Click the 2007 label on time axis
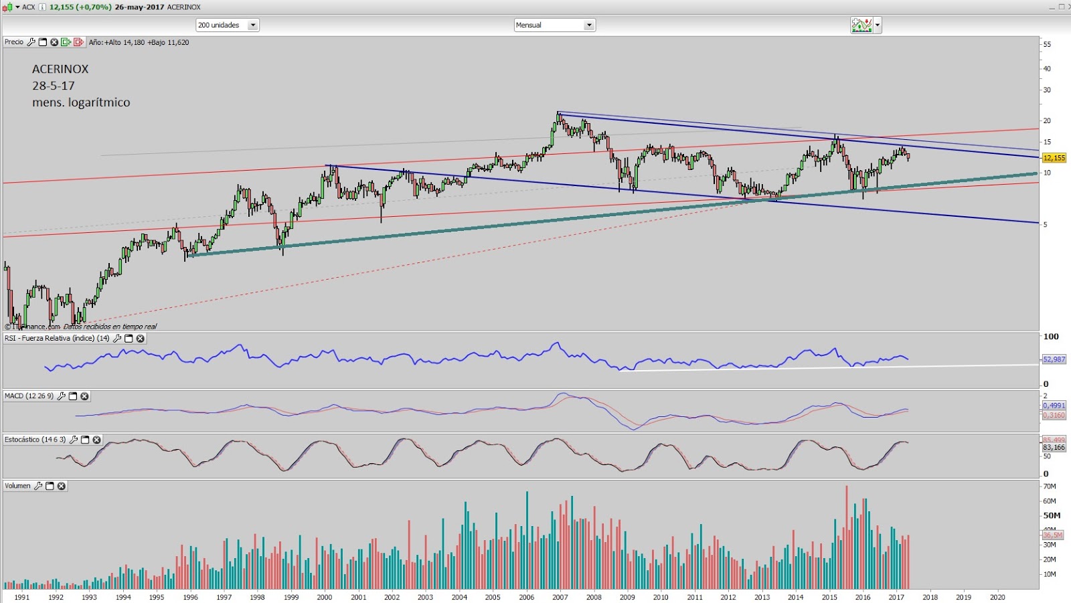The height and width of the screenshot is (603, 1071). (560, 597)
